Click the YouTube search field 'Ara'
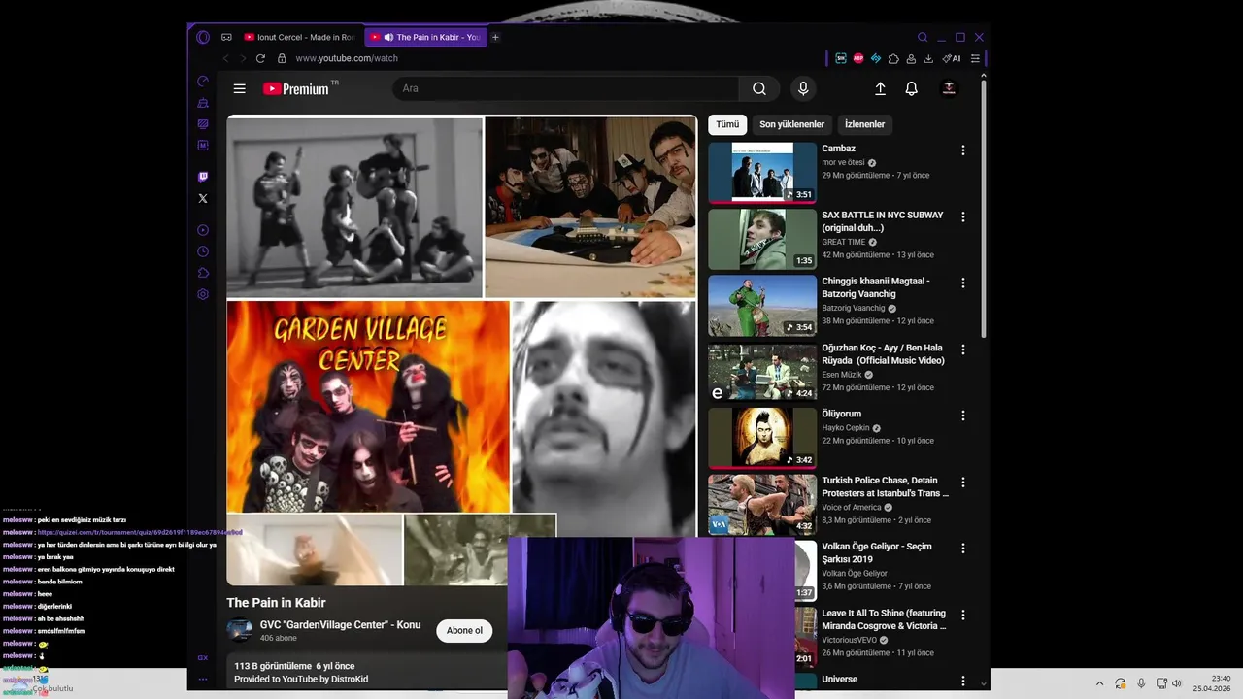 point(566,88)
